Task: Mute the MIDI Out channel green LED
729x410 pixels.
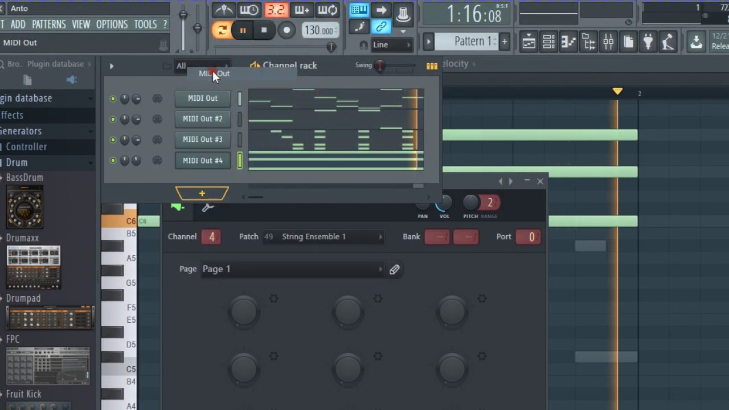Action: 113,99
